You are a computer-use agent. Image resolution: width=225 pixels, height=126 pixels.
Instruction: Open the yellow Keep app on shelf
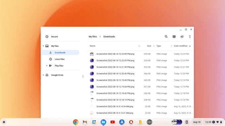pyautogui.click(x=140, y=122)
